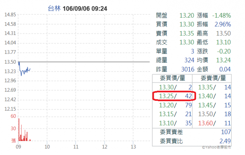Click the gray 13.50 reference price line

(84, 62)
